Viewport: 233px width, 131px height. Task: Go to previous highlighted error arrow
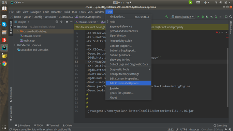222,32
